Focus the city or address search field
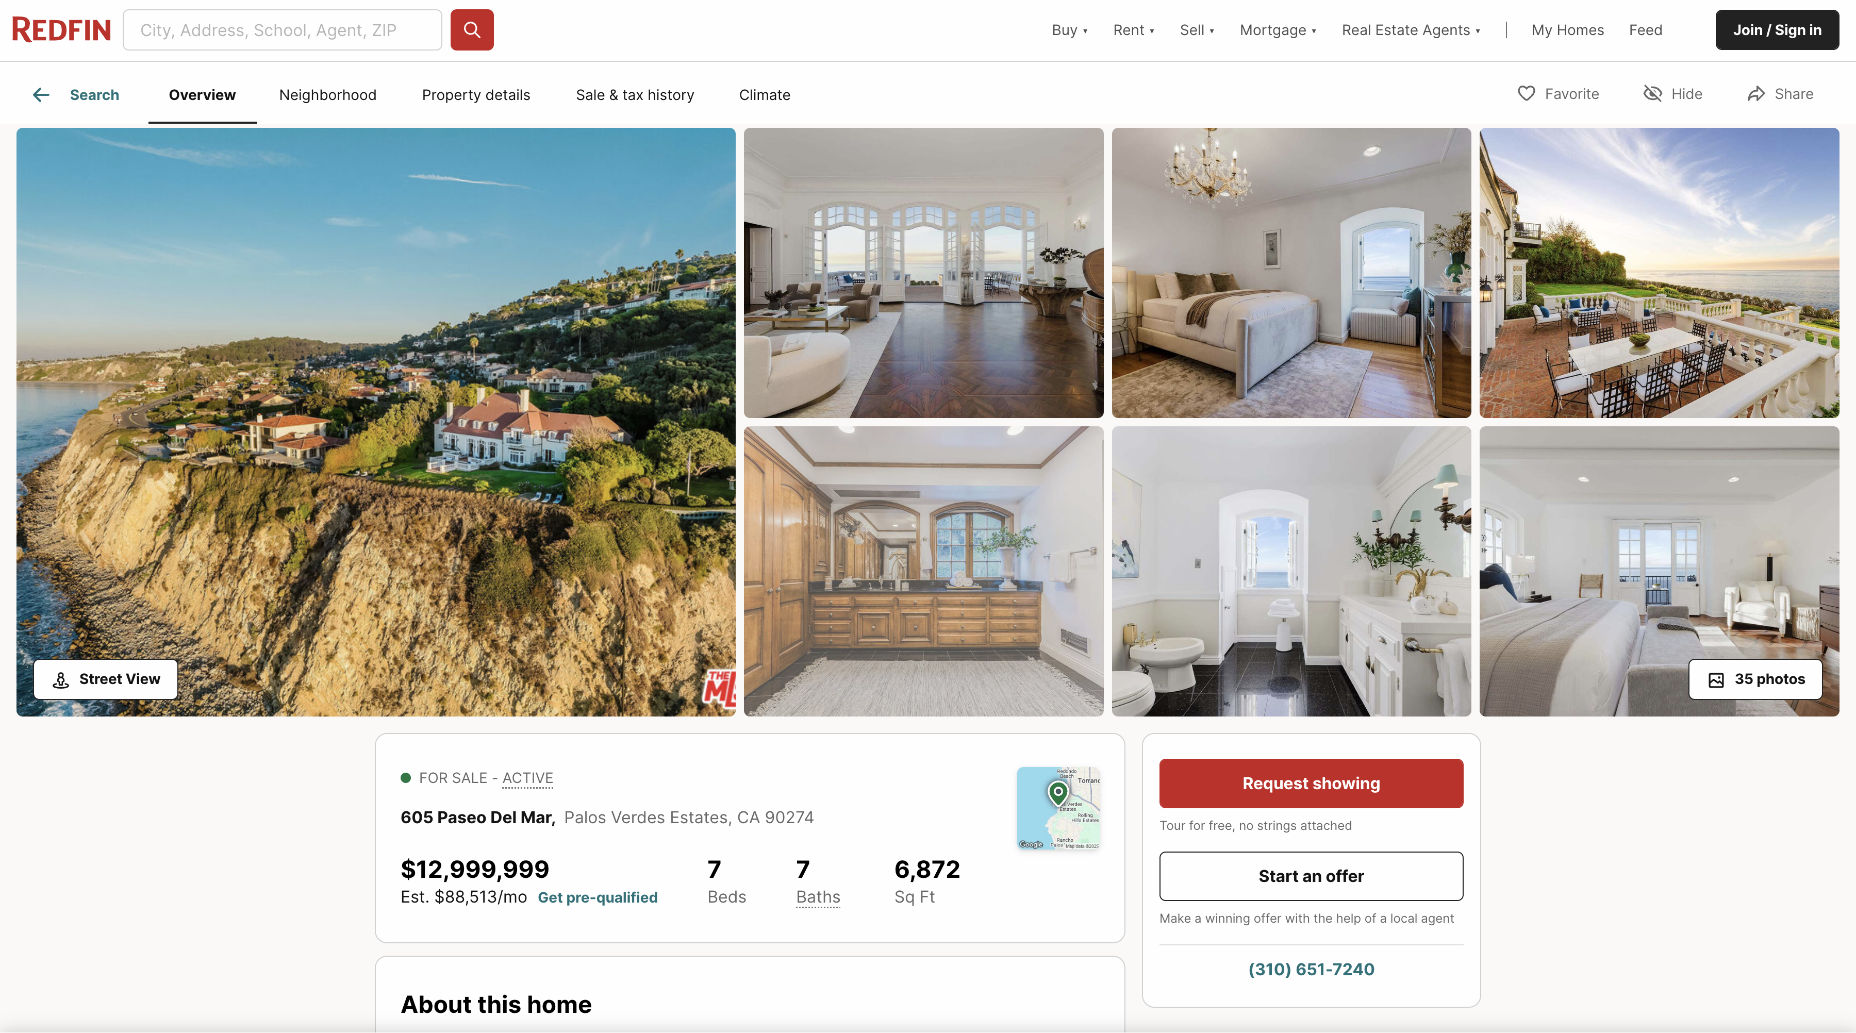Screen dimensions: 1856x1033 (x=283, y=29)
